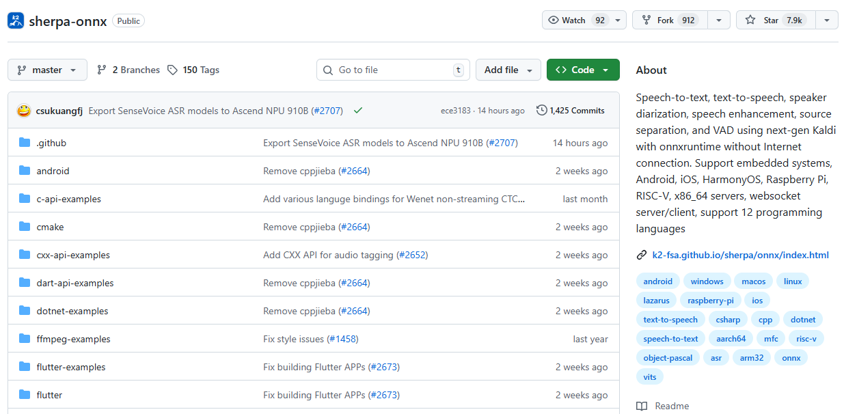Screen dimensions: 844x414
Task: Open the 1,425 Commits history
Action: pyautogui.click(x=571, y=110)
